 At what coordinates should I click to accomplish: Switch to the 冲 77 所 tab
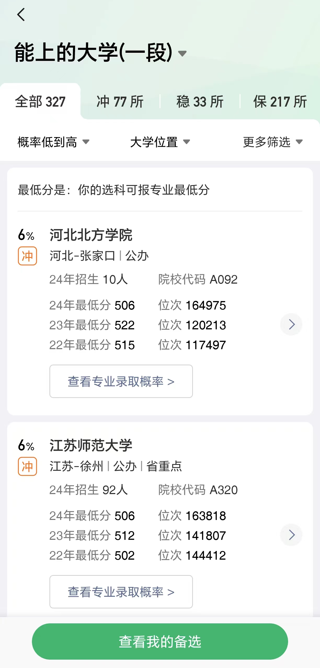120,102
